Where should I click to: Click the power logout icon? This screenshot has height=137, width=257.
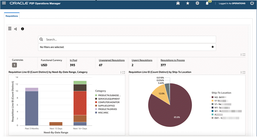pyautogui.click(x=252, y=3)
